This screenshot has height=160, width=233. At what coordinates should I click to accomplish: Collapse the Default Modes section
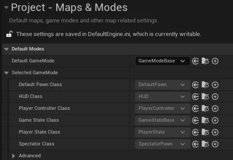tap(6, 49)
